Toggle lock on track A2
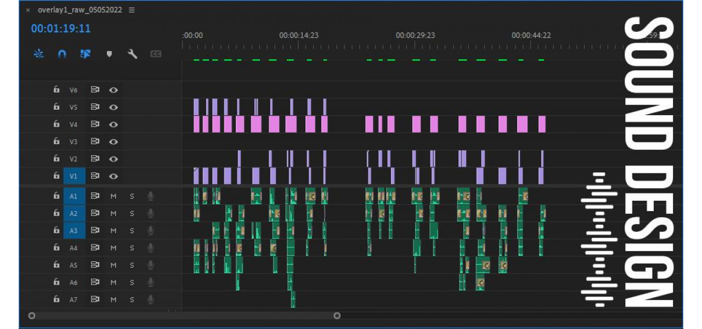The height and width of the screenshot is (329, 702). click(x=56, y=213)
